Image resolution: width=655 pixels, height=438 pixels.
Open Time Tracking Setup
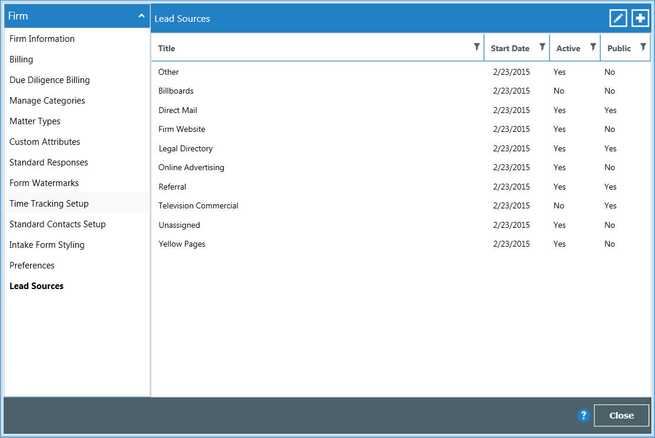coord(49,204)
